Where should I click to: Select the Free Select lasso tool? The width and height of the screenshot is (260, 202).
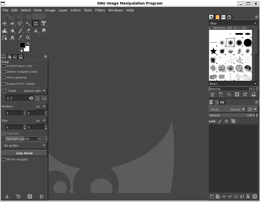(20, 23)
